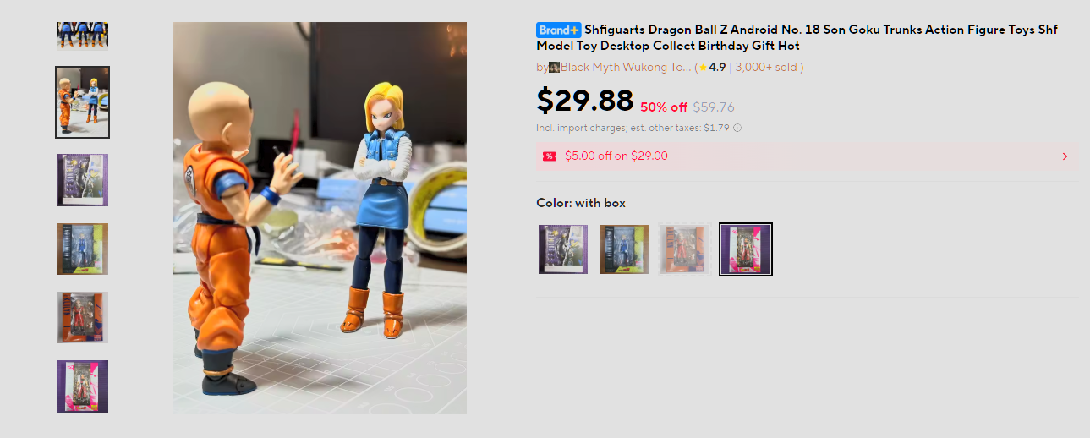This screenshot has height=438, width=1090.
Task: Click the seller avatar icon
Action: (554, 68)
